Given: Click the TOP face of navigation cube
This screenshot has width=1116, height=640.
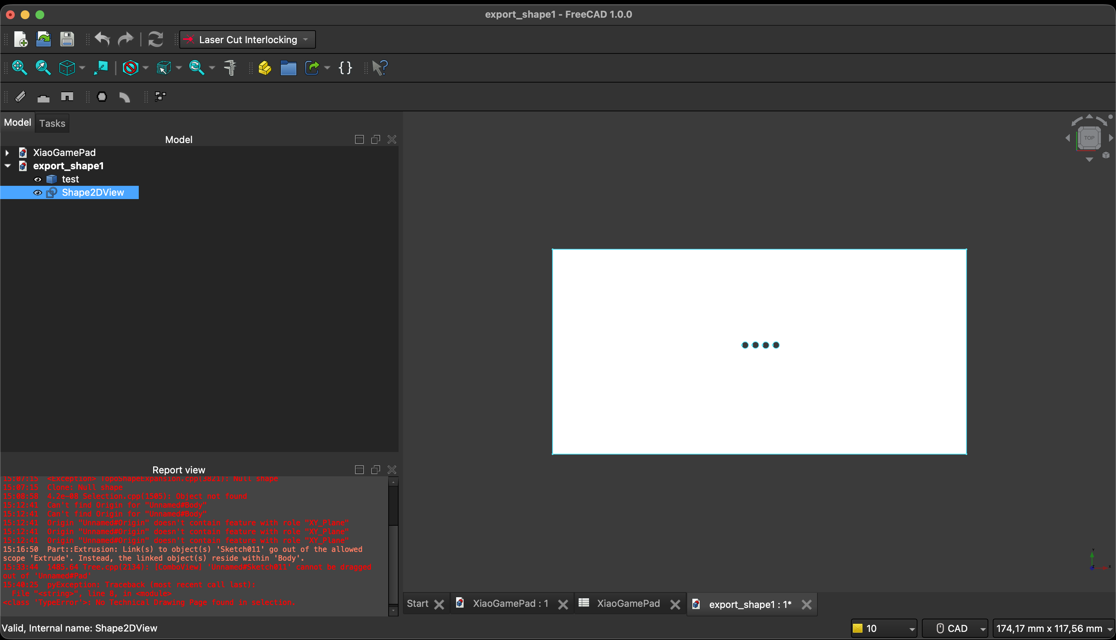Looking at the screenshot, I should click(x=1089, y=138).
